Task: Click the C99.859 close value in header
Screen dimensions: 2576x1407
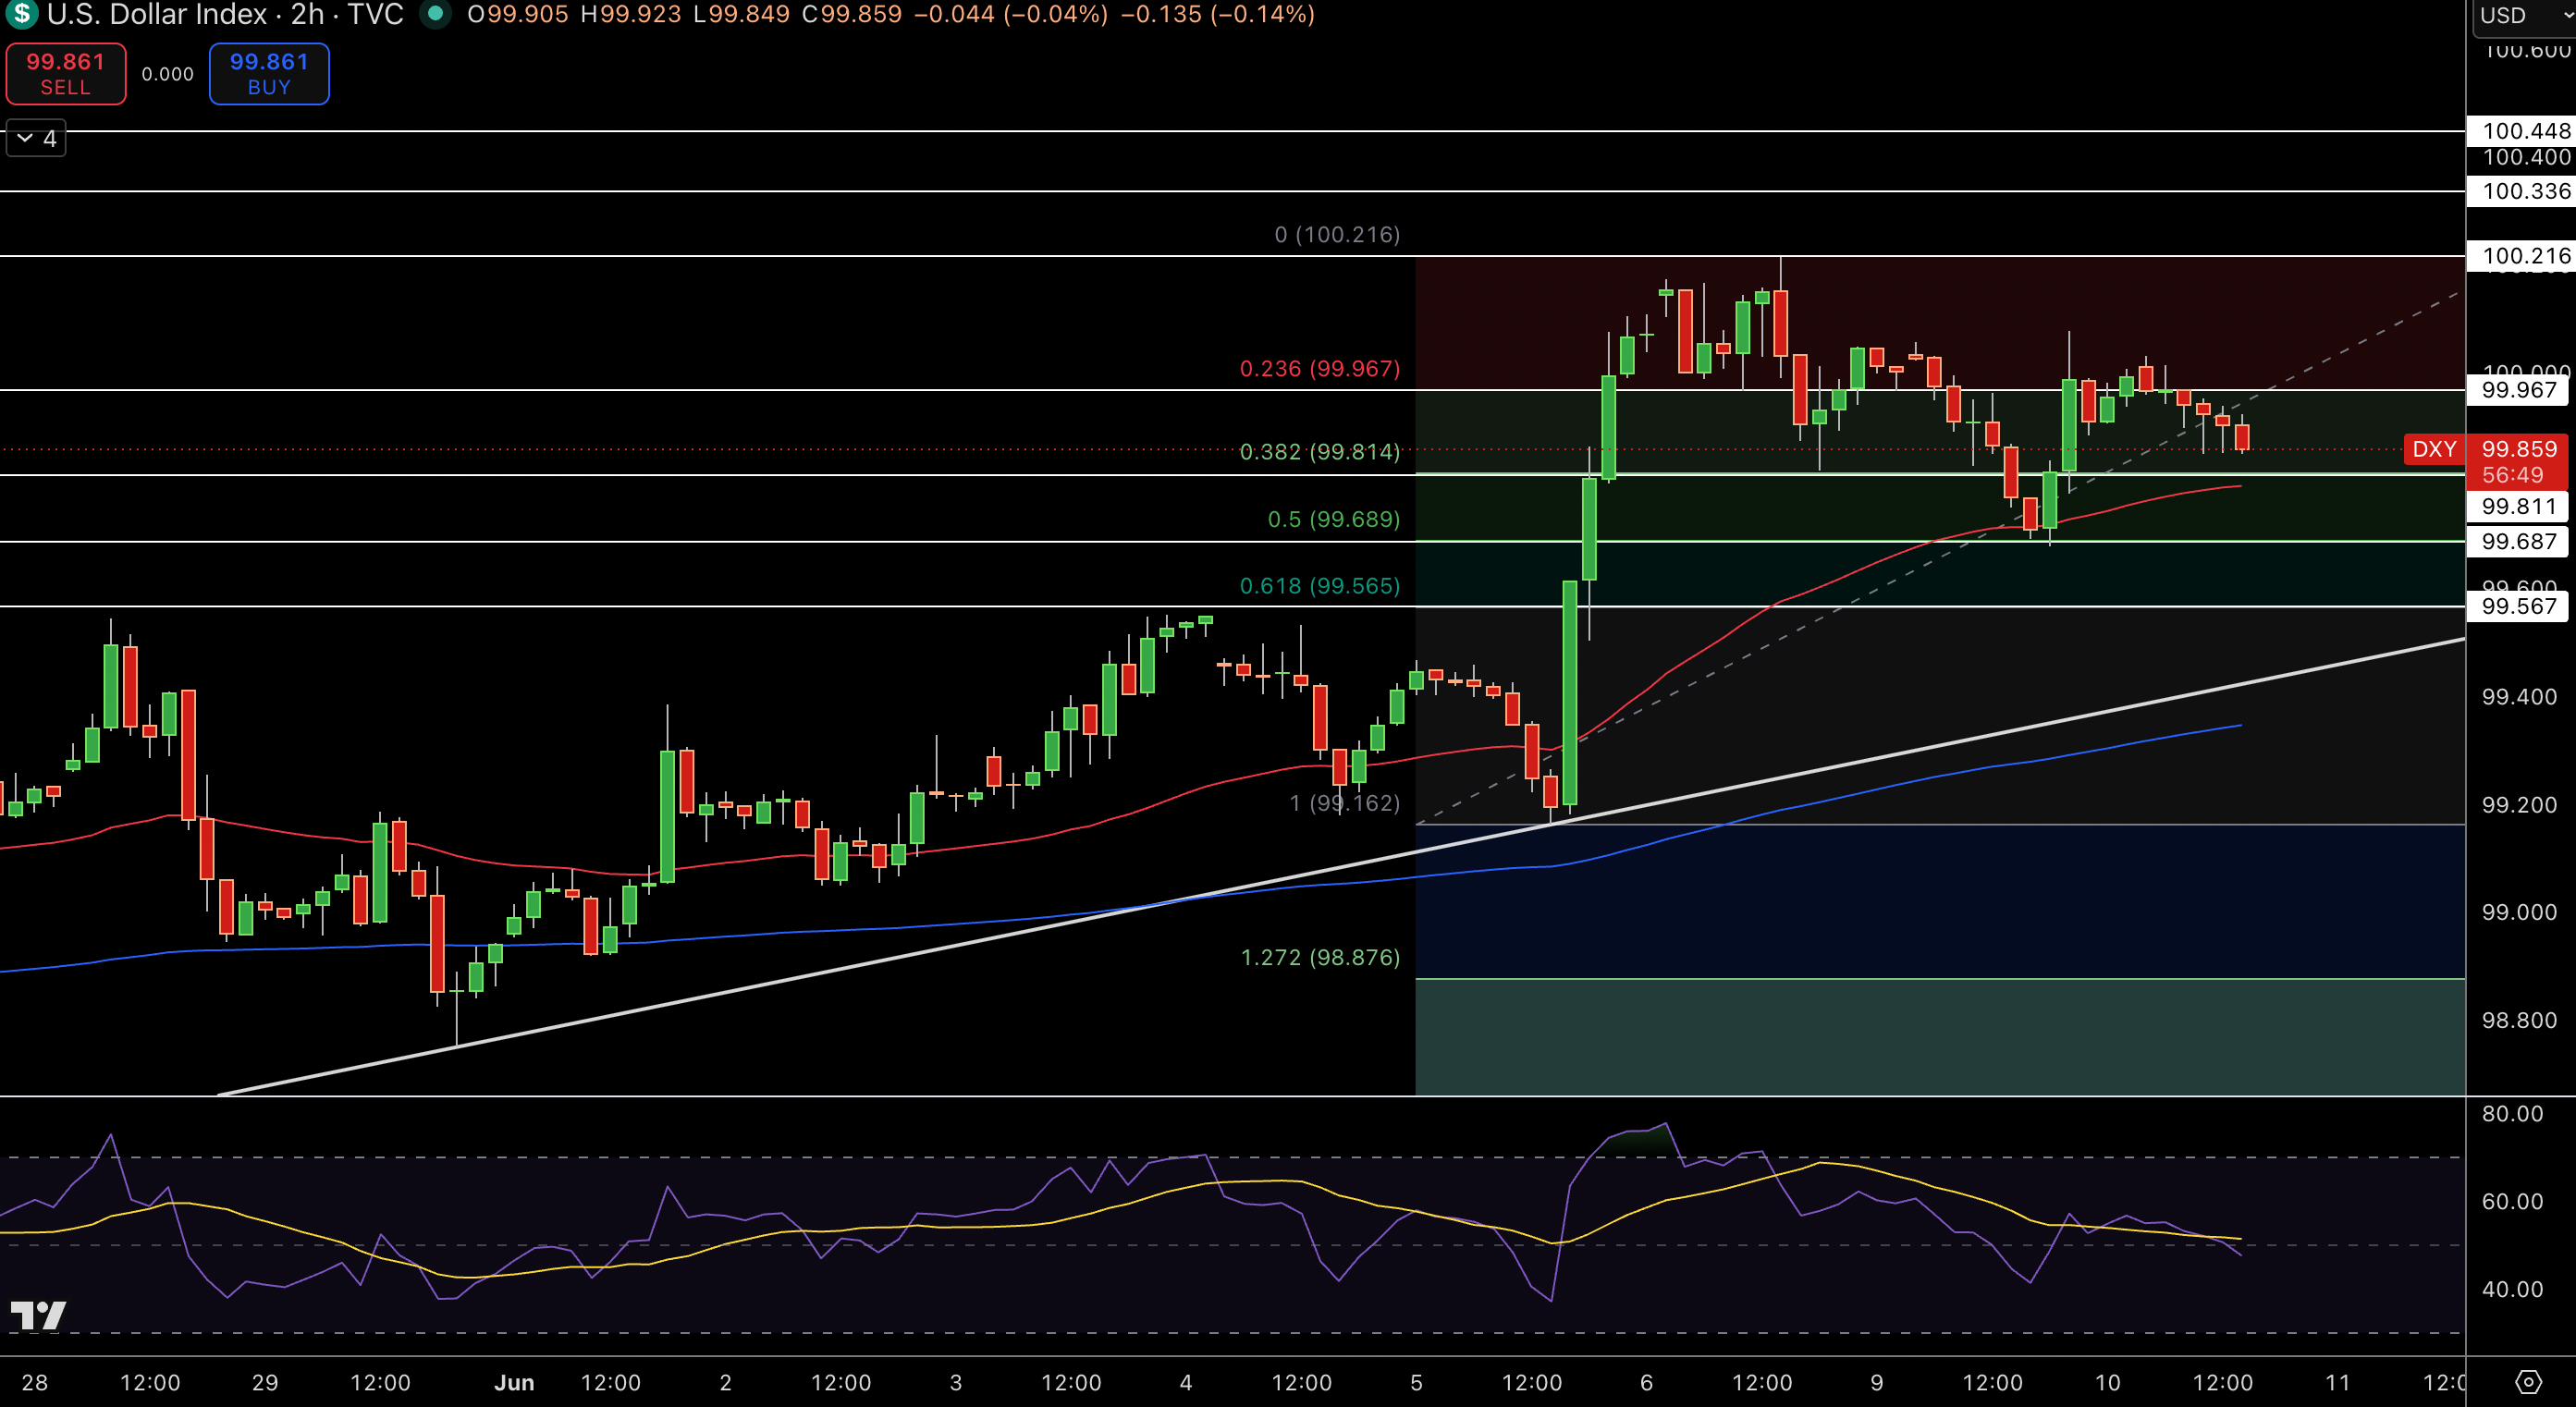Action: (x=852, y=15)
